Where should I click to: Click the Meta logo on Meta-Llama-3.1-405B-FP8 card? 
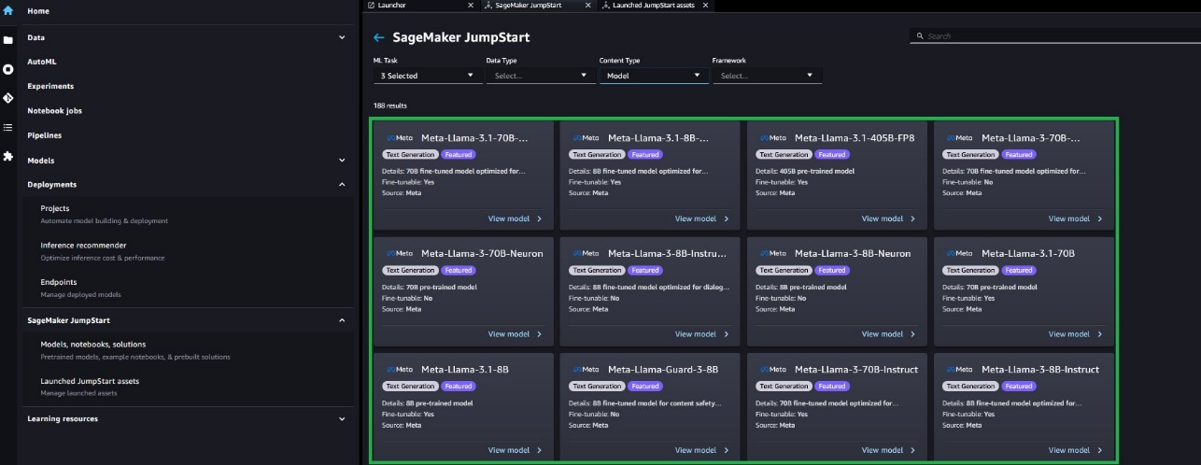coord(772,138)
